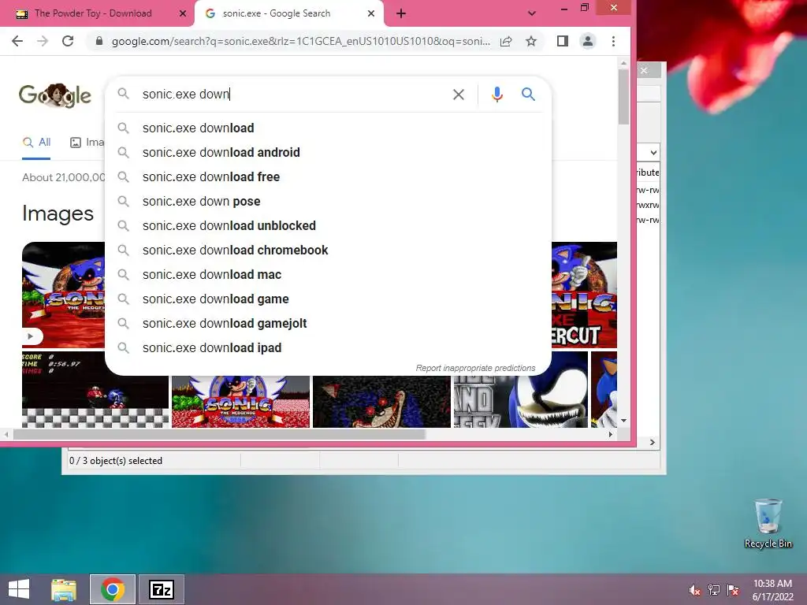Pick suggestion sonic.exe download mac

click(x=328, y=275)
